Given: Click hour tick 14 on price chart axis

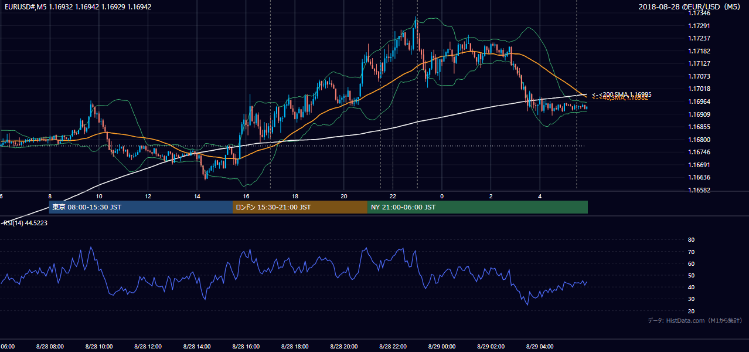Looking at the screenshot, I should point(197,196).
